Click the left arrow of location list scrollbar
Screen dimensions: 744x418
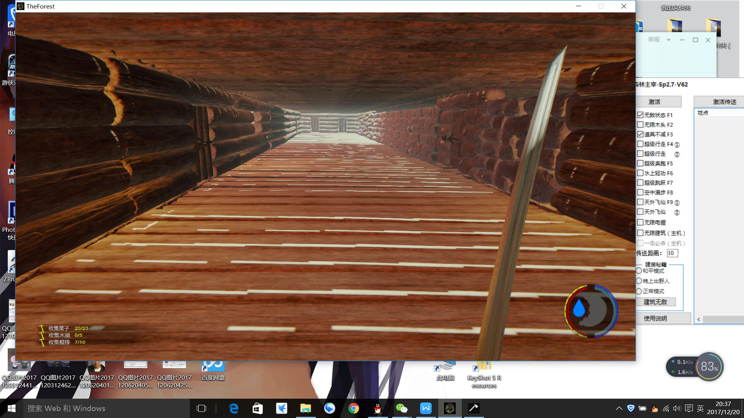click(x=699, y=319)
